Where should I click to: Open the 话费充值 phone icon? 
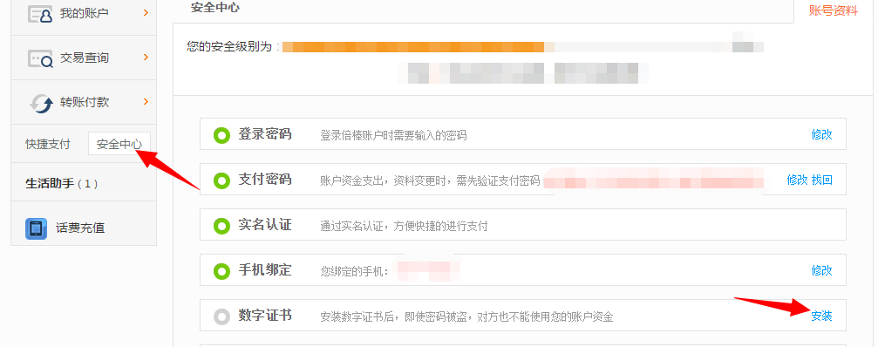coord(36,228)
